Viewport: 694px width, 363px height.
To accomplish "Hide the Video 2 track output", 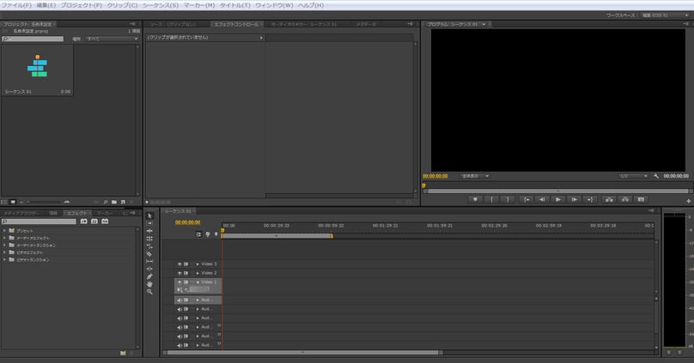I will coord(180,273).
